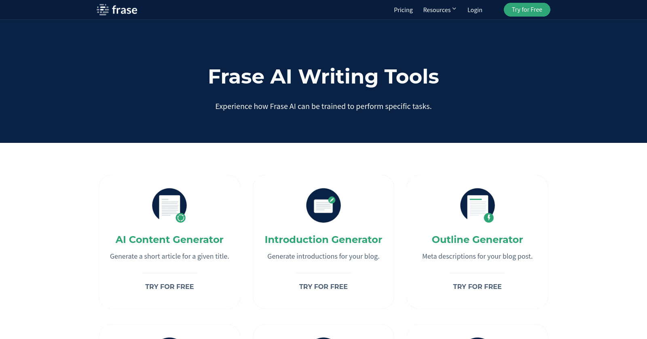Click the frase logo in header
Screen dimensions: 647x339
[117, 10]
